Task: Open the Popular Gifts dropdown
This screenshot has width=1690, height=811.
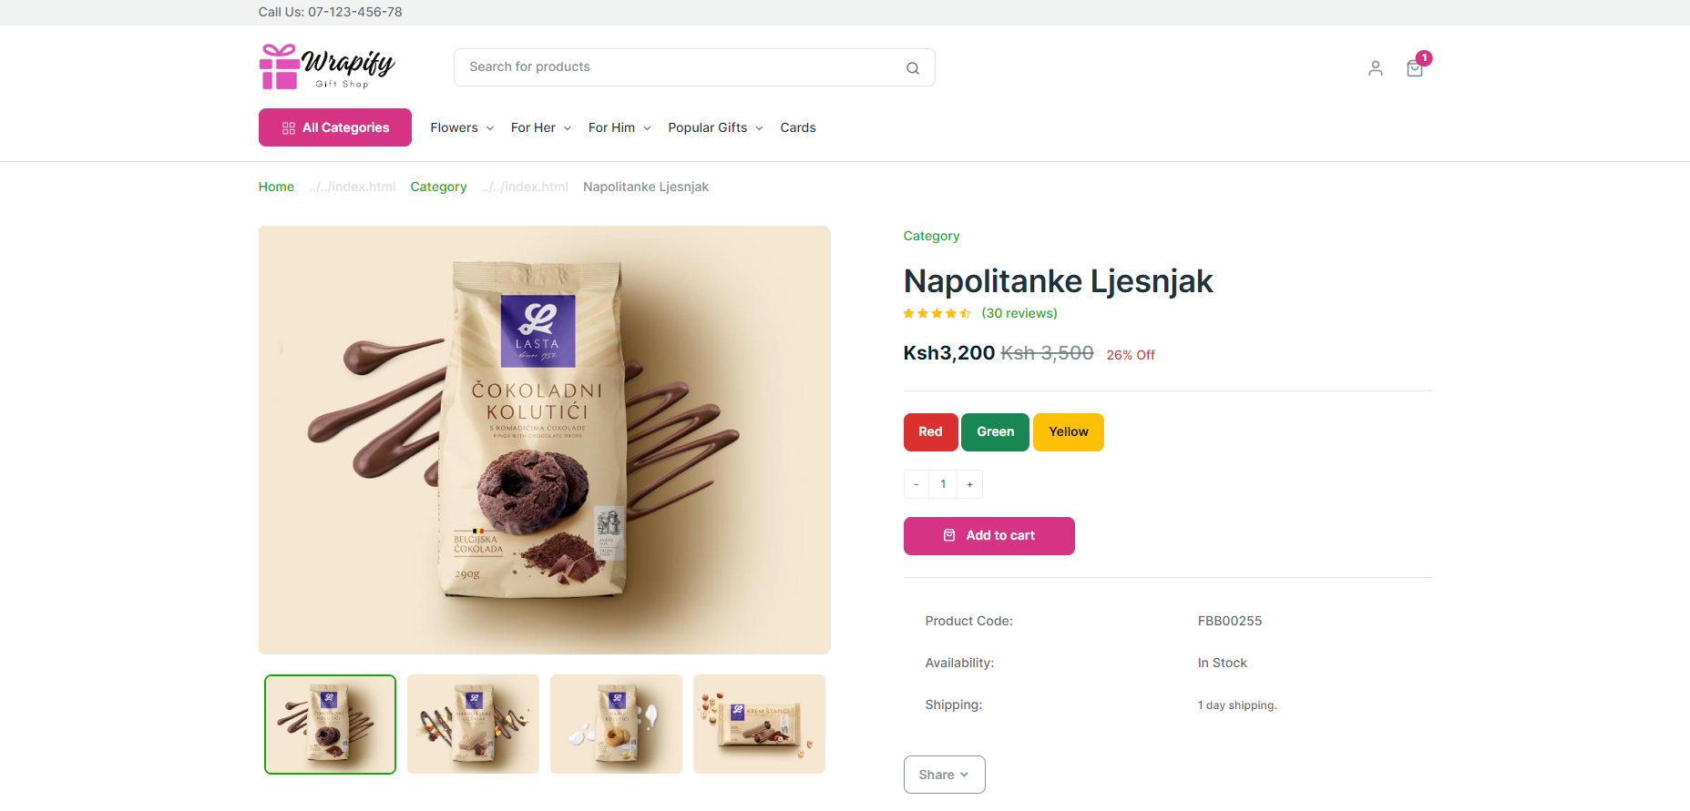Action: click(715, 127)
